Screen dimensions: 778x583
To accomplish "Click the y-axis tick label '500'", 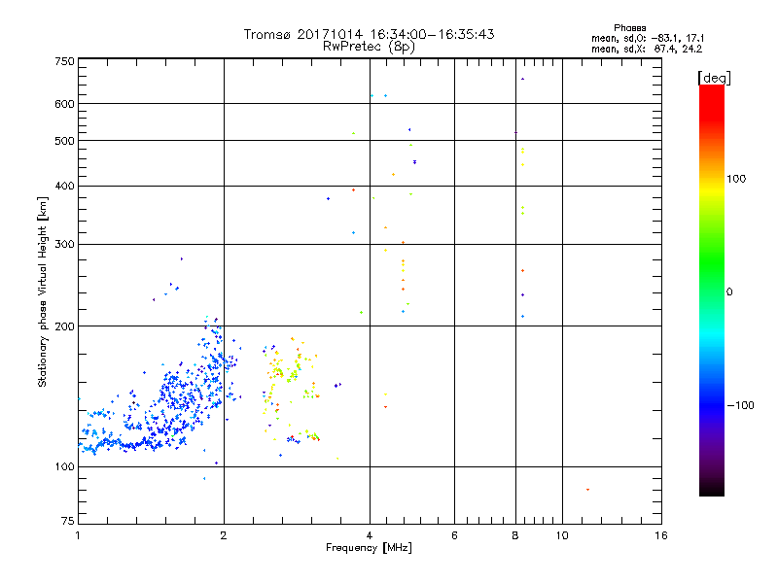I will (64, 141).
